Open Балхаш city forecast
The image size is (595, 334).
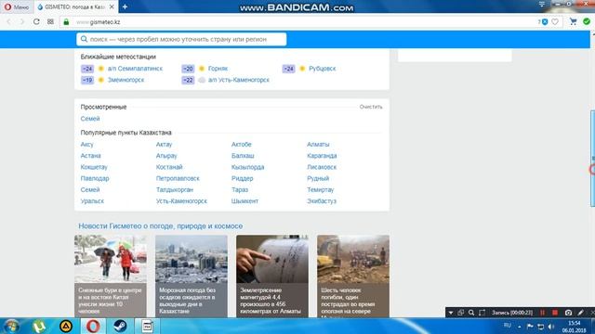[243, 156]
